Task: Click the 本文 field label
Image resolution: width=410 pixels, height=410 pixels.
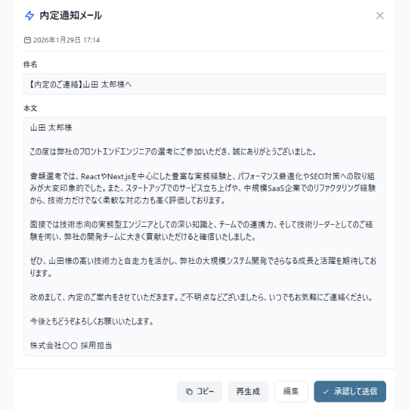Action: coord(30,108)
